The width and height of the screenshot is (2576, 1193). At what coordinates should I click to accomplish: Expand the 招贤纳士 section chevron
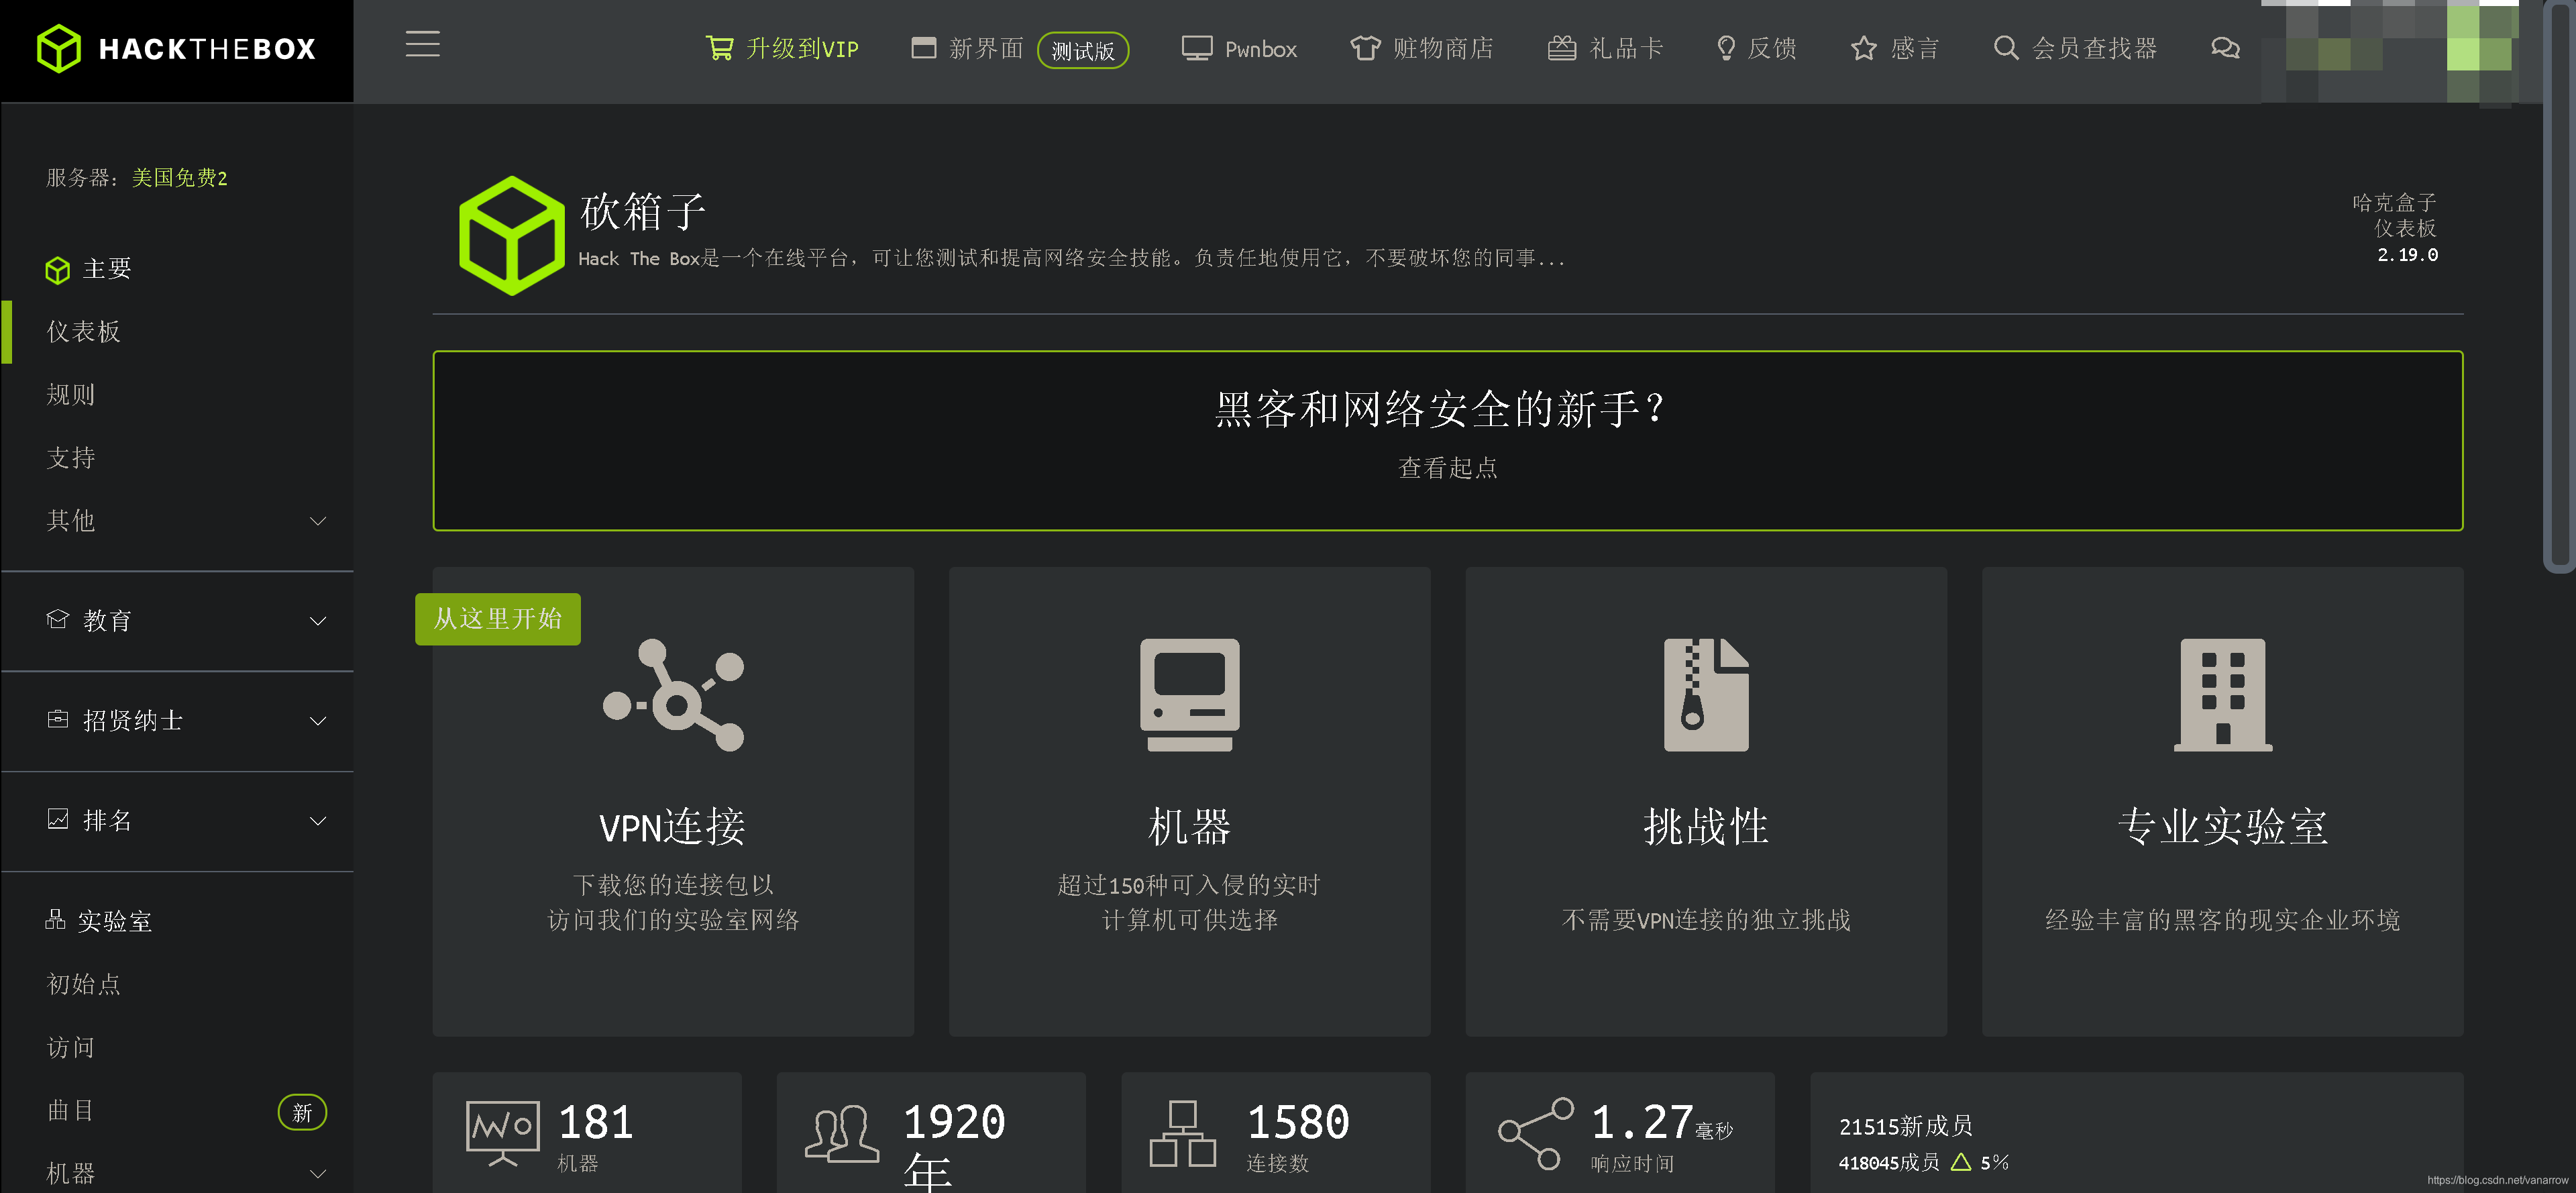coord(317,721)
